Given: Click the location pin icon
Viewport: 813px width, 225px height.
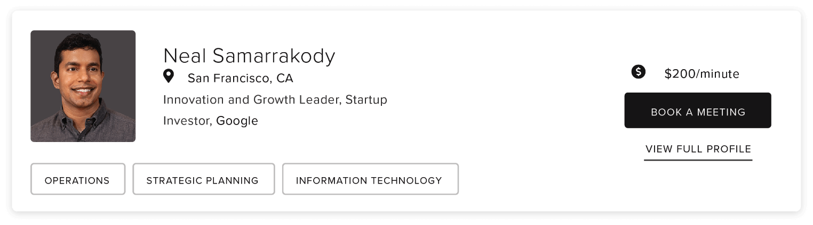Looking at the screenshot, I should [169, 77].
